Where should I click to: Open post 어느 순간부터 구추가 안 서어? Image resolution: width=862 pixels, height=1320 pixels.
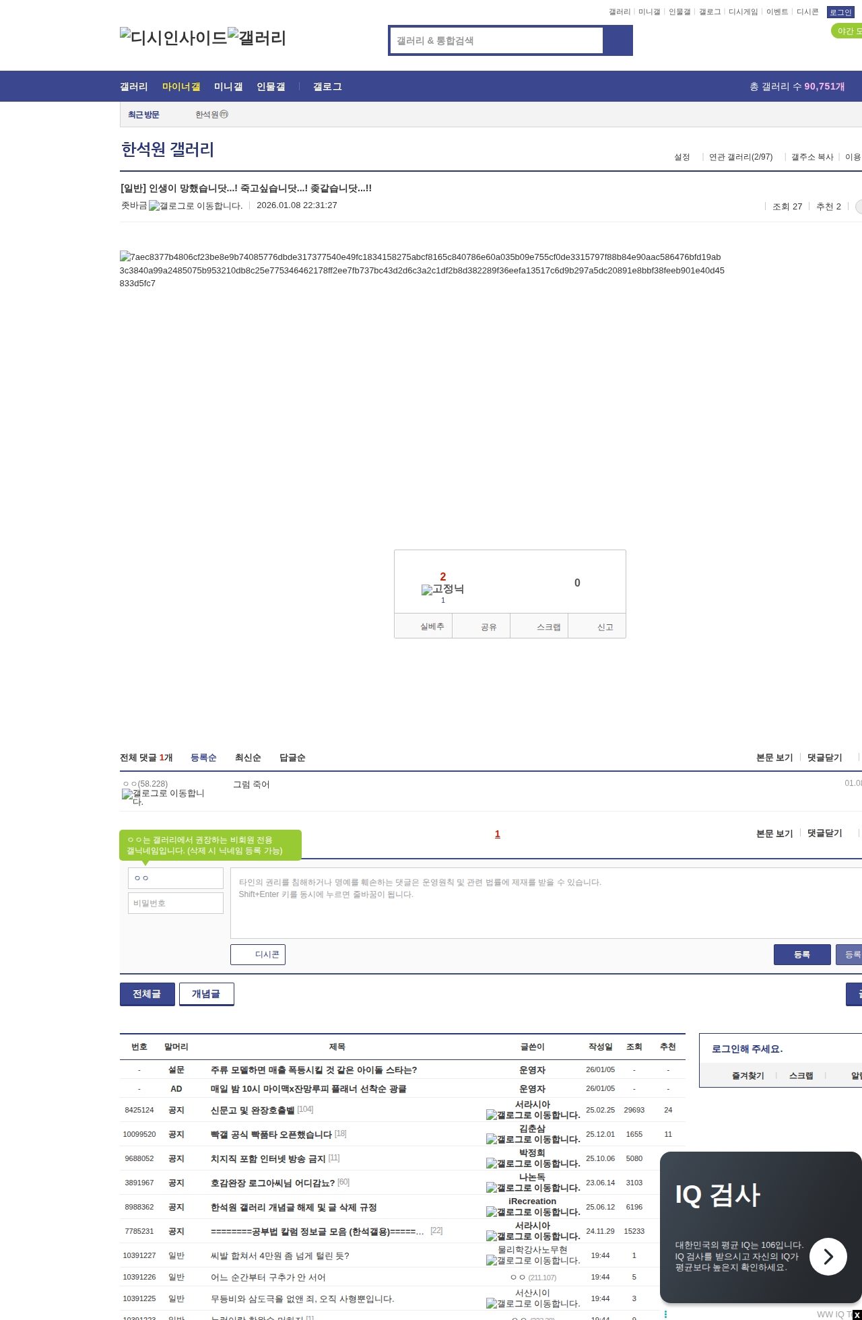coord(268,1277)
